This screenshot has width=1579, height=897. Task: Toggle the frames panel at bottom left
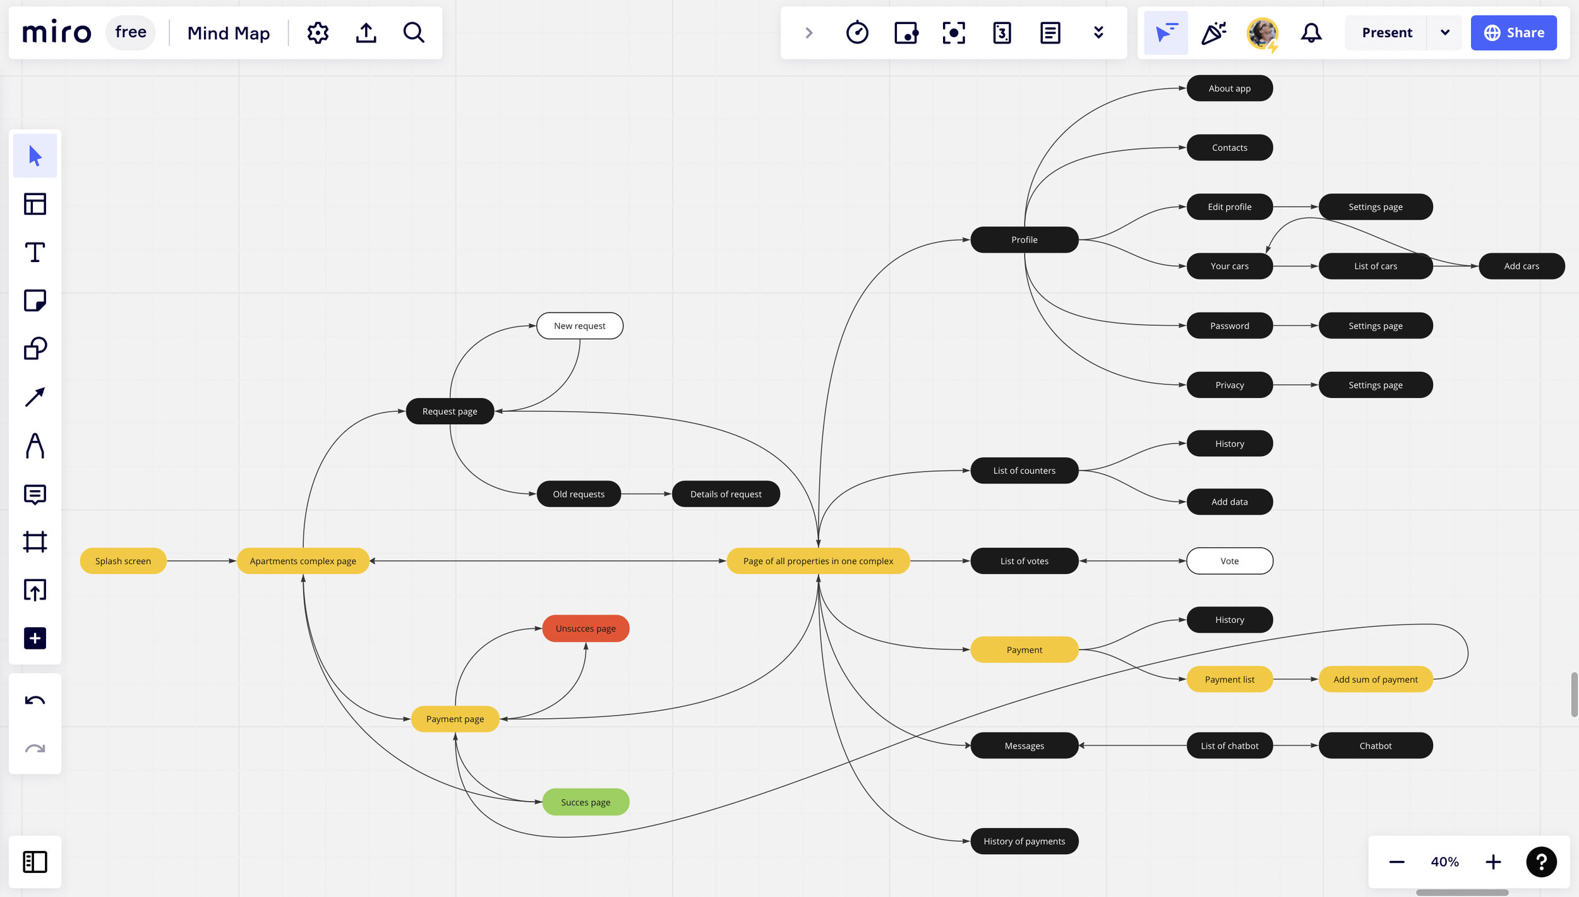[35, 862]
